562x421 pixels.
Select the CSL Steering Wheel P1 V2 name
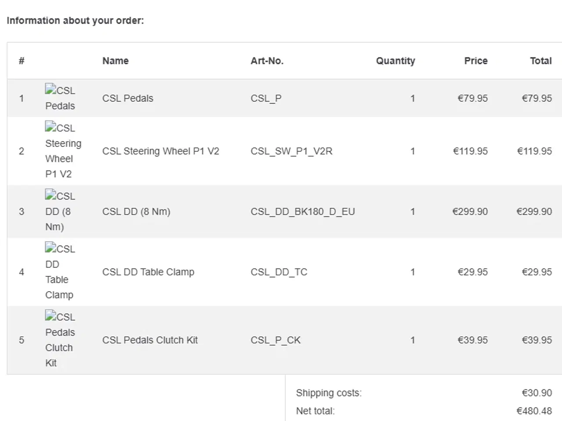click(161, 151)
